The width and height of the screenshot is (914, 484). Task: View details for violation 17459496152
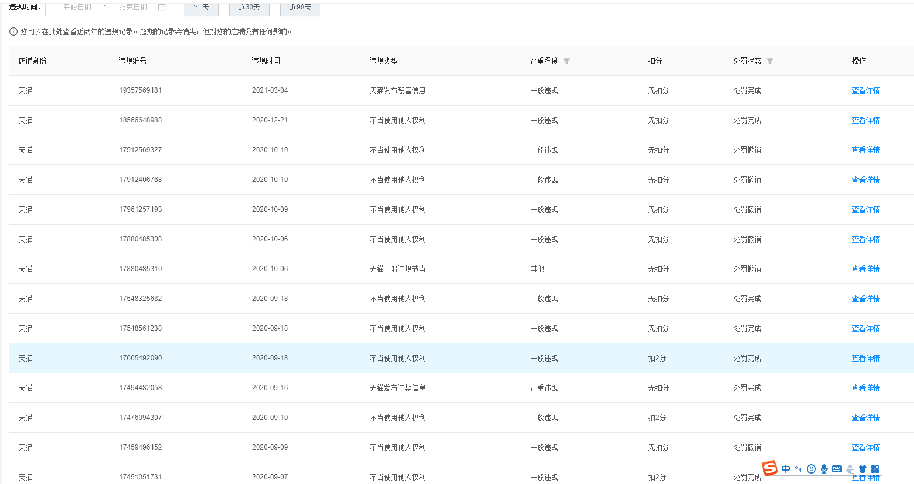866,447
